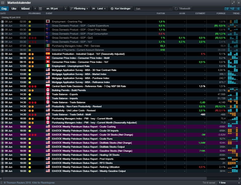This screenshot has width=241, height=185.
Task: Sort by the EVENT column header
Action: [49, 13]
